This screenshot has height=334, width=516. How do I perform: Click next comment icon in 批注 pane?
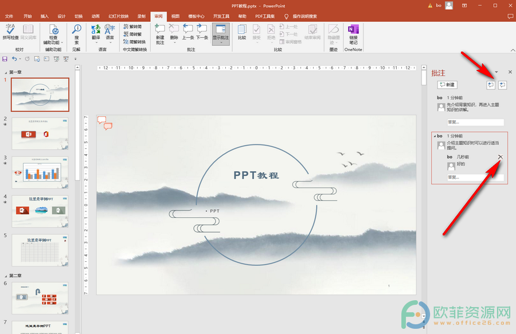coord(502,85)
